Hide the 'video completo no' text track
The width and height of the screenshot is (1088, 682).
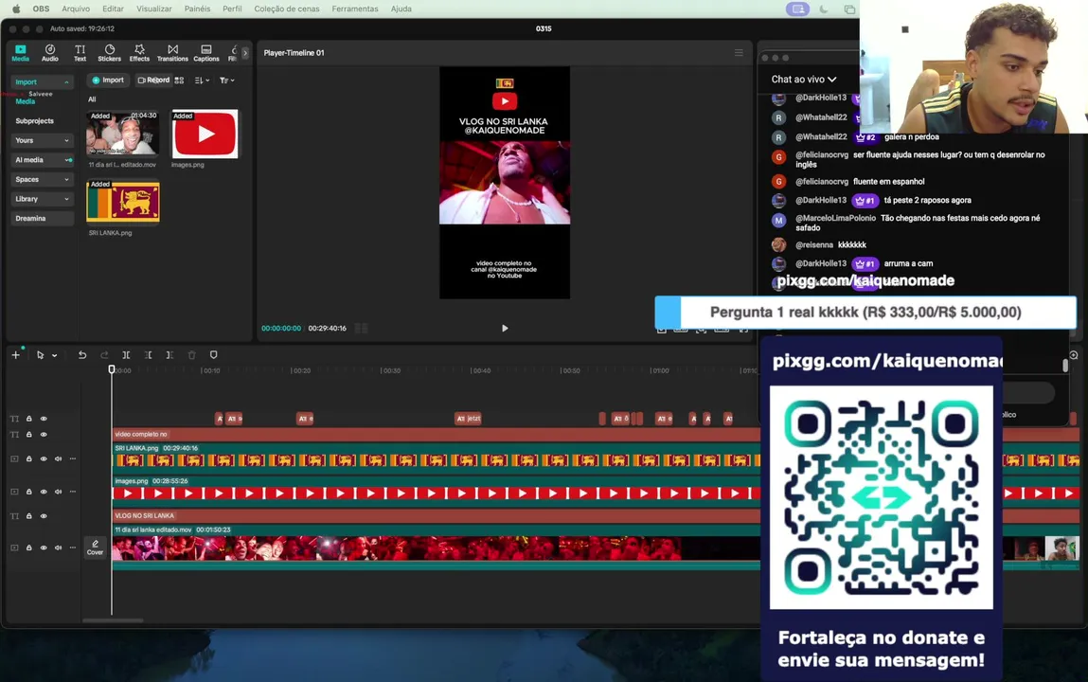(x=43, y=435)
